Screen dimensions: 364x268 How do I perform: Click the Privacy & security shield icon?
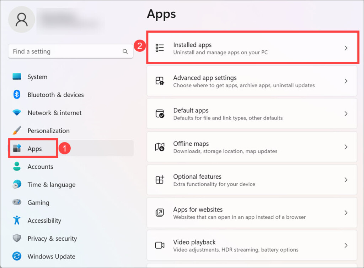17,238
